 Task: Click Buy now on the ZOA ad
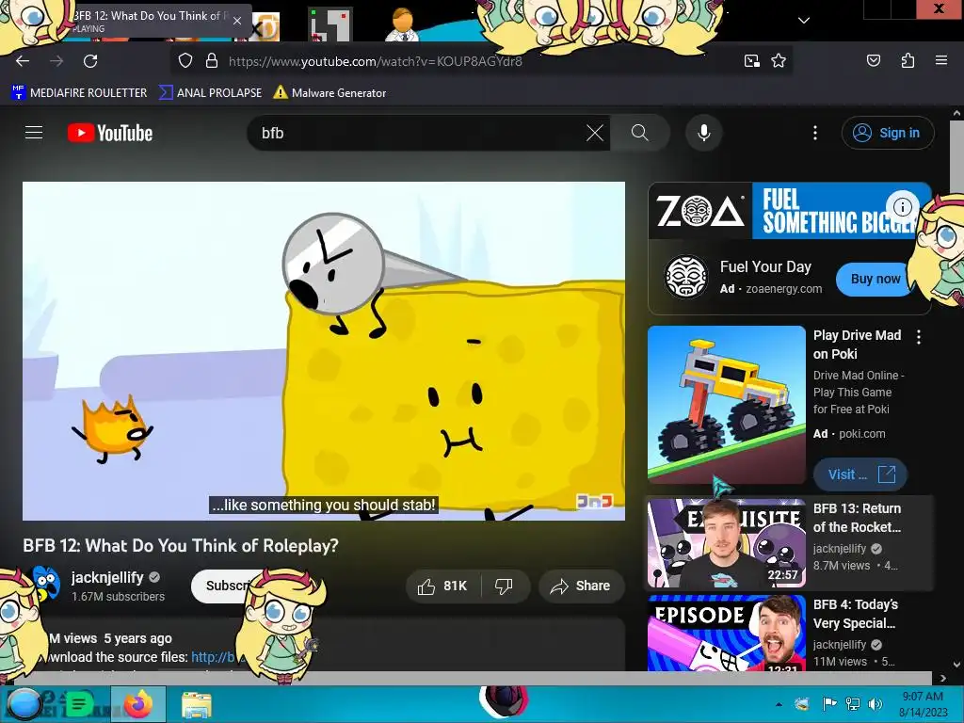[x=875, y=279]
